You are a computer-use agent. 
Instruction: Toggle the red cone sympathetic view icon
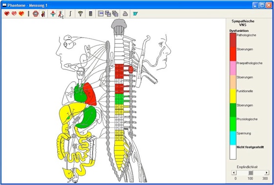61,14
